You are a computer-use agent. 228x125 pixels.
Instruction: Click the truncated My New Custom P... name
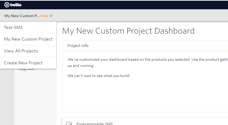tap(22, 16)
